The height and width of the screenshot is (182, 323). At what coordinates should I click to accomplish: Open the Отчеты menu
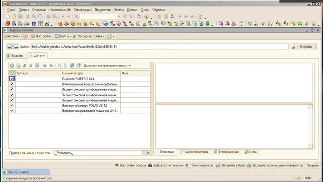point(119,10)
